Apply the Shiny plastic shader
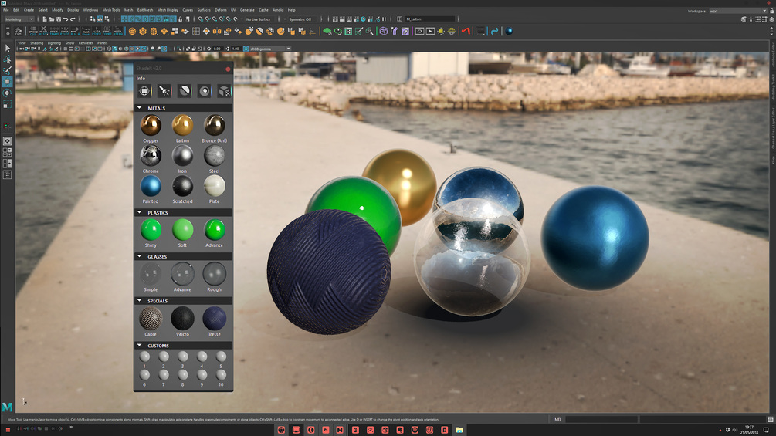The width and height of the screenshot is (776, 436). click(x=151, y=231)
